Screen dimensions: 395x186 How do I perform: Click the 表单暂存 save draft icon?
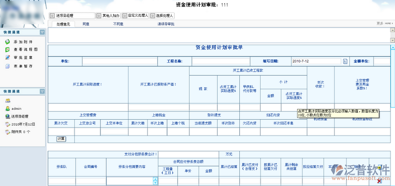[8, 66]
